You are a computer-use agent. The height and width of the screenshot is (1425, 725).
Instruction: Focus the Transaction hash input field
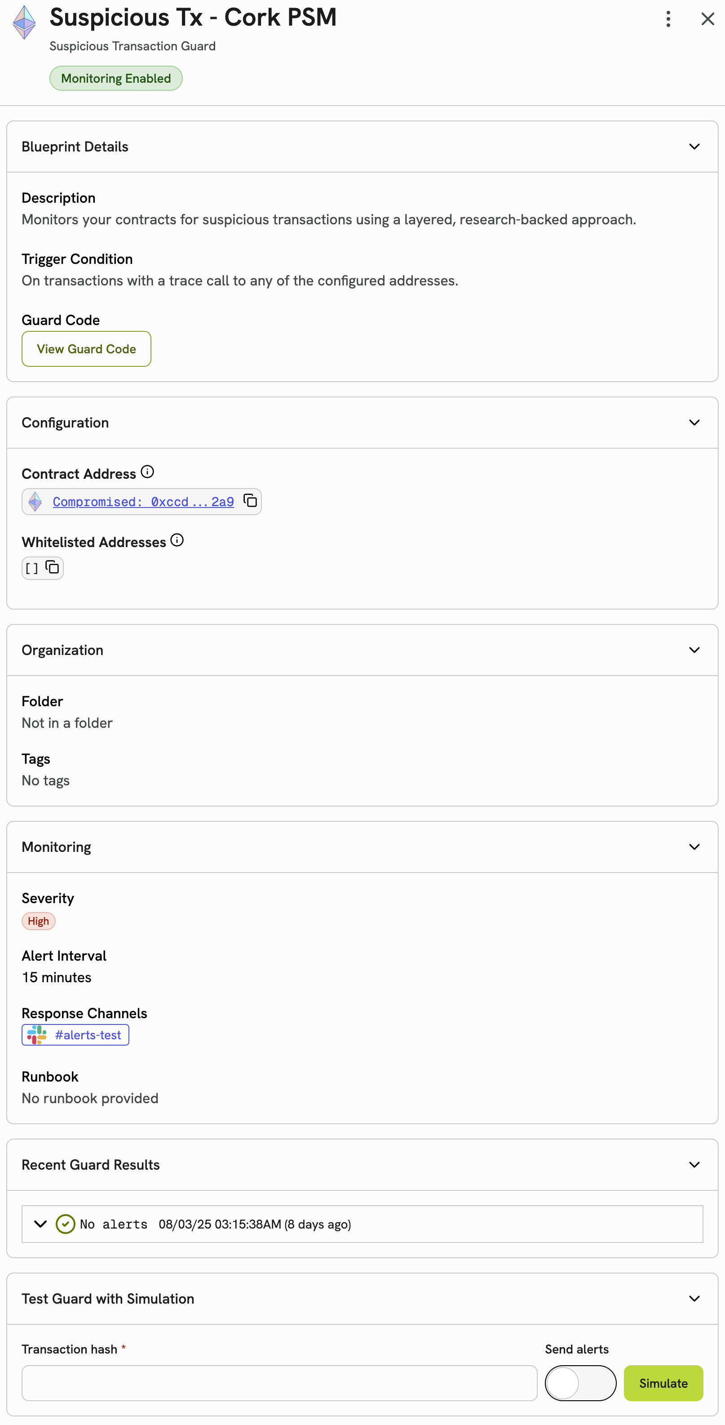[279, 1382]
